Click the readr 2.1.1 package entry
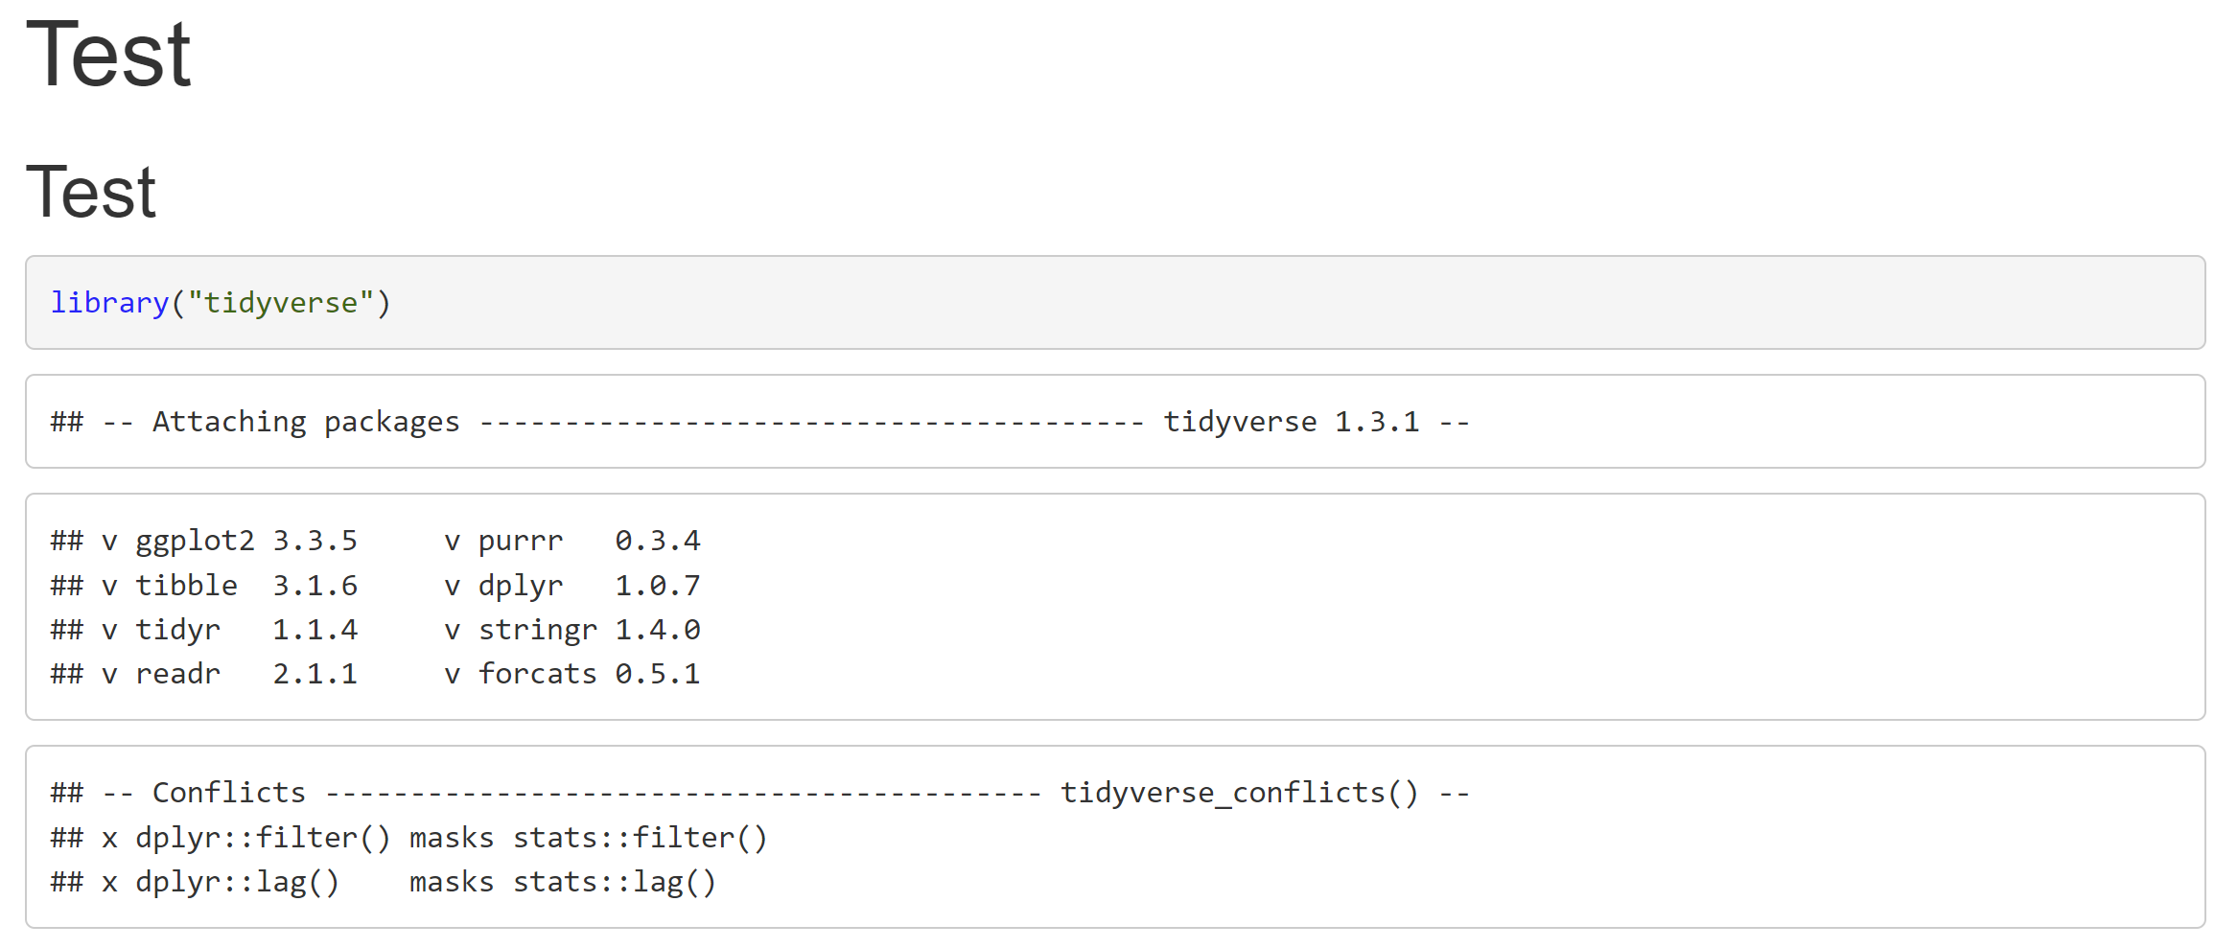Viewport: 2238px width, 948px height. click(246, 674)
